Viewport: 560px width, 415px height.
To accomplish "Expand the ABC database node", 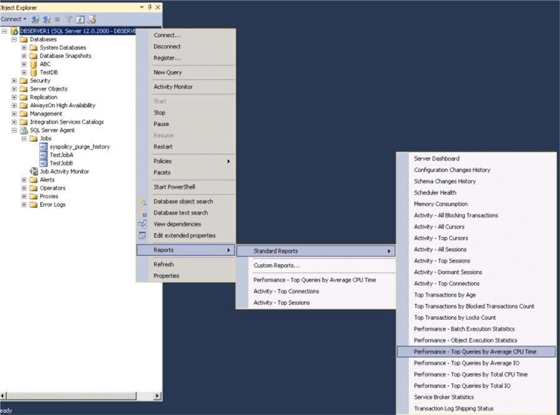I will point(23,63).
